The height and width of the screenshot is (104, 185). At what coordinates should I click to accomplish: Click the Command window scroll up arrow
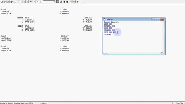(163, 22)
